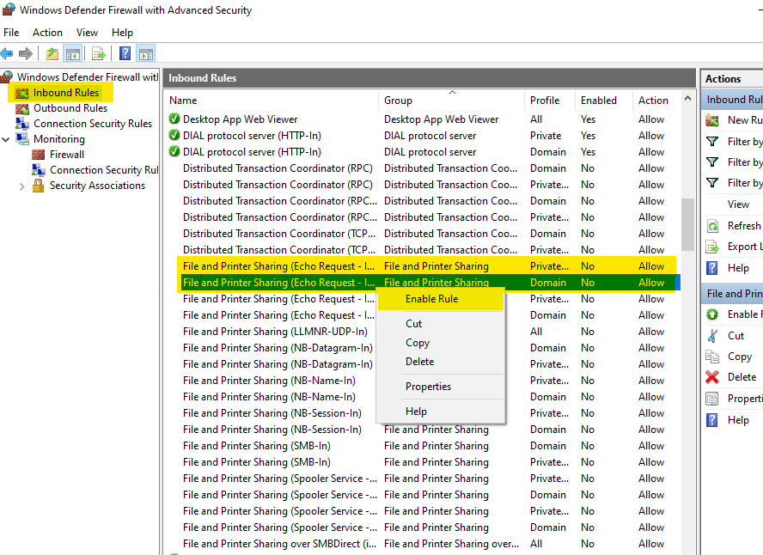This screenshot has width=763, height=555.
Task: Select the Desktop App Web Viewer rule
Action: click(421, 119)
